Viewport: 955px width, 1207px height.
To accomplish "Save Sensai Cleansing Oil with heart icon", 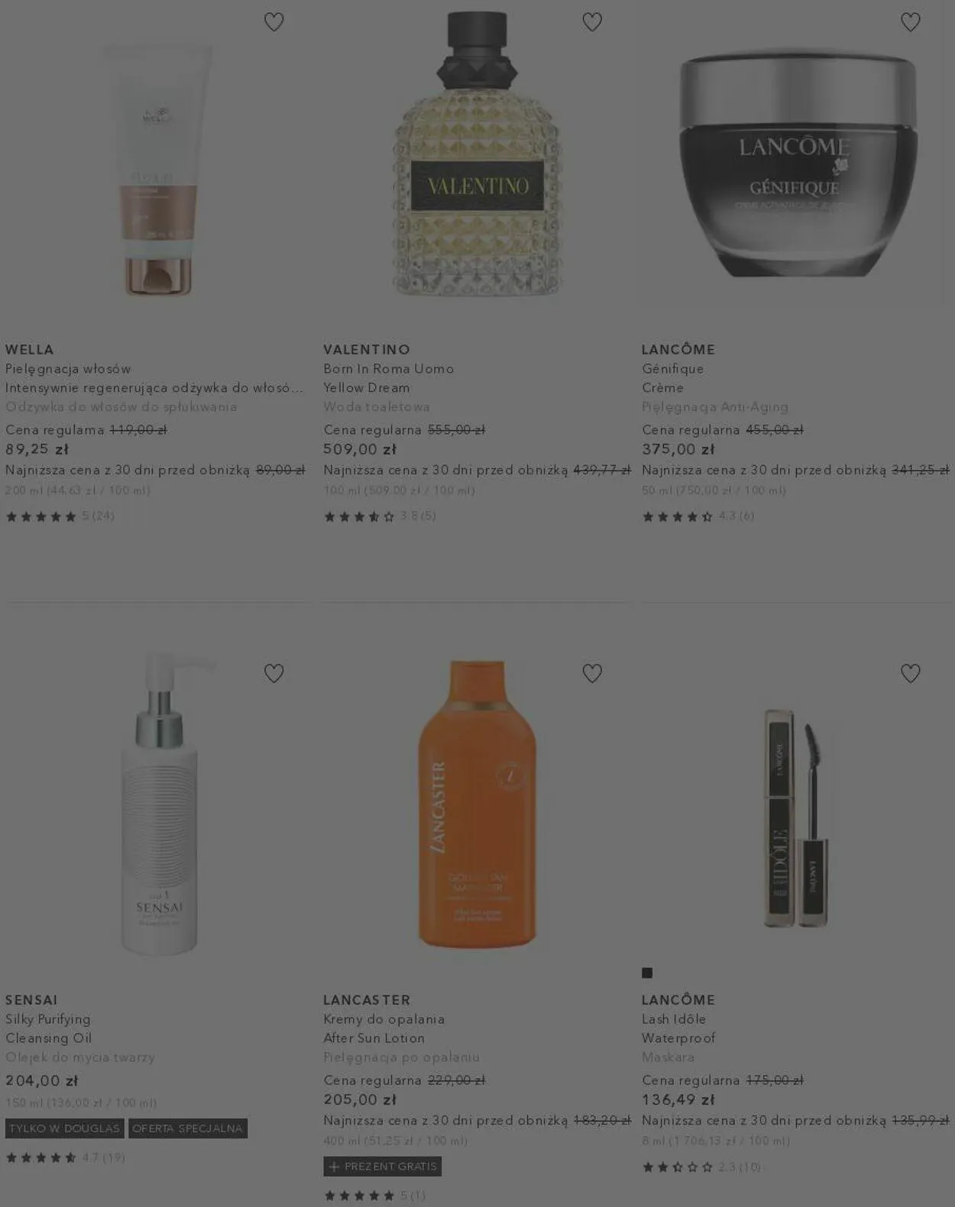I will [274, 673].
